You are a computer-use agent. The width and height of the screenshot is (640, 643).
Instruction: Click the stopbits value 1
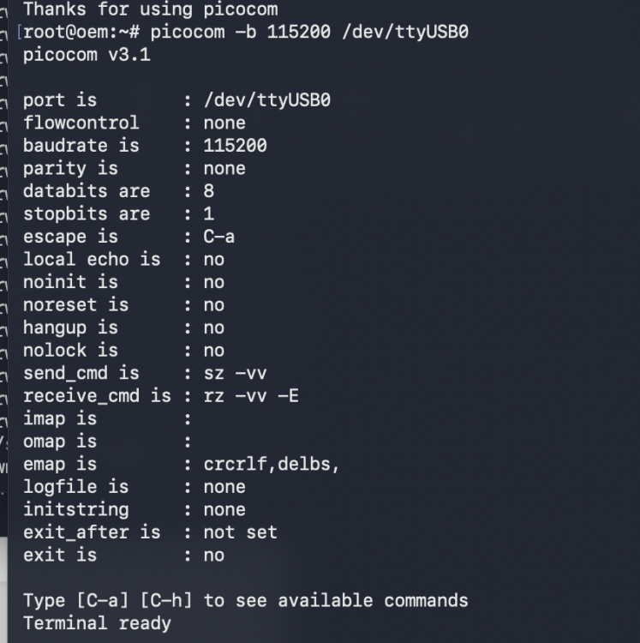point(209,213)
